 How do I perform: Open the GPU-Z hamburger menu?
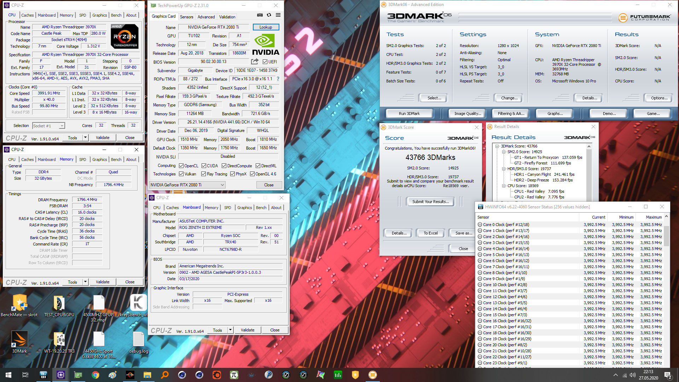click(x=278, y=15)
